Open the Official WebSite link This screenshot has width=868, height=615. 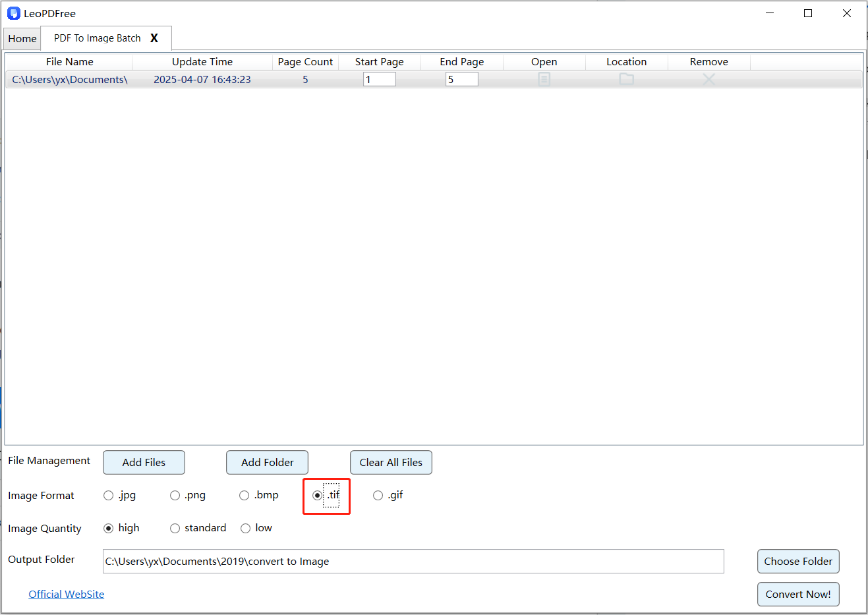click(67, 595)
